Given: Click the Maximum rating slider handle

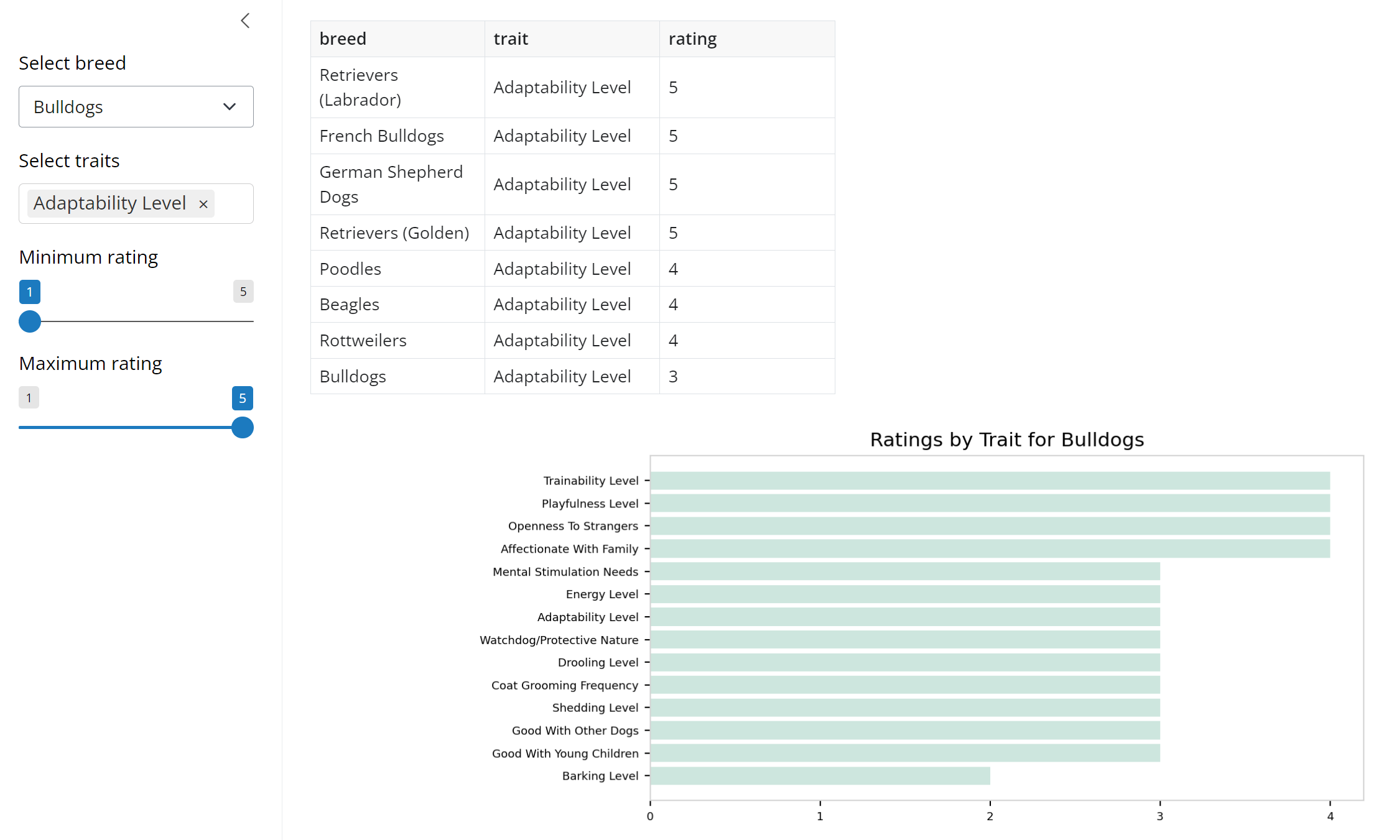Looking at the screenshot, I should pos(243,428).
